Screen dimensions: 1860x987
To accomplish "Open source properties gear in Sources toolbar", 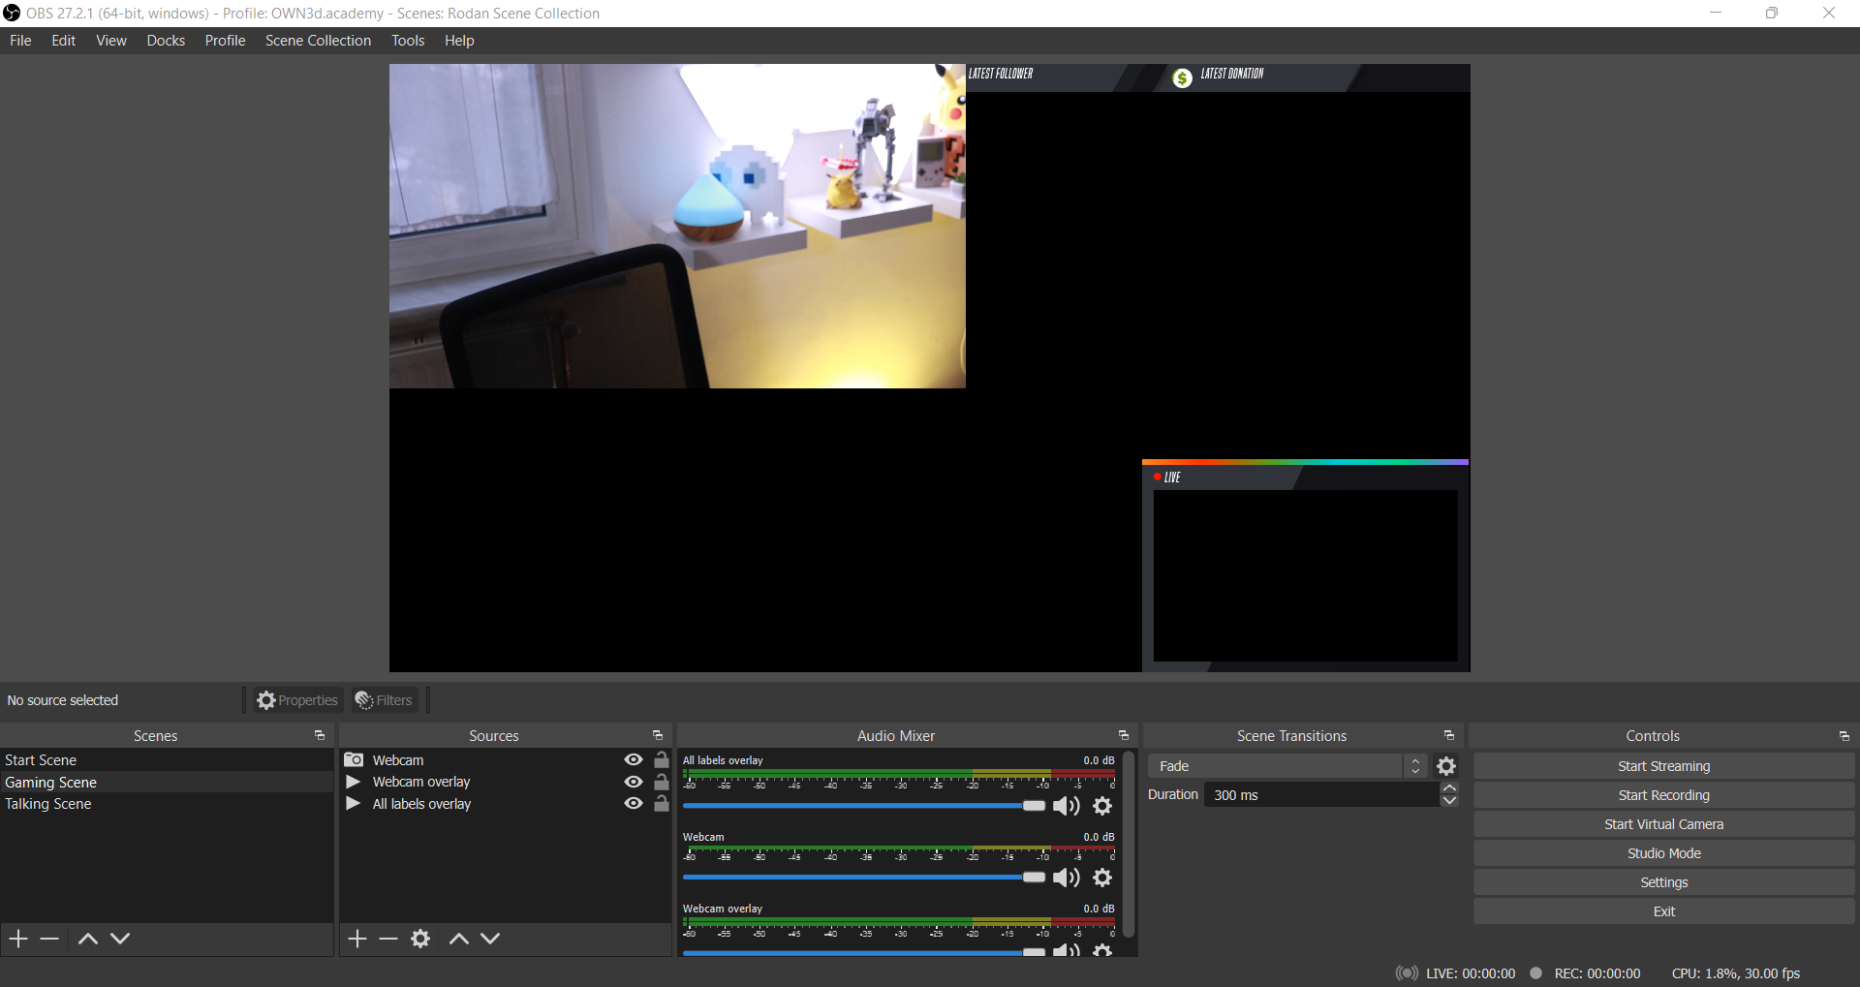I will click(x=420, y=939).
